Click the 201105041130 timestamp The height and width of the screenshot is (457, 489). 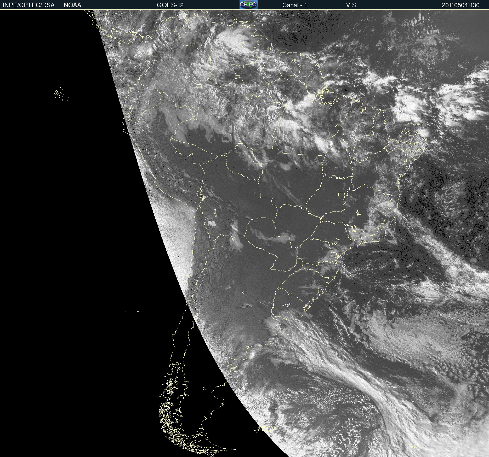(x=461, y=5)
